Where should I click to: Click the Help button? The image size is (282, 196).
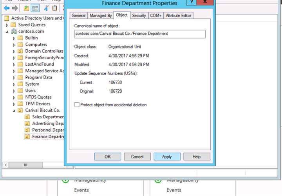click(197, 157)
